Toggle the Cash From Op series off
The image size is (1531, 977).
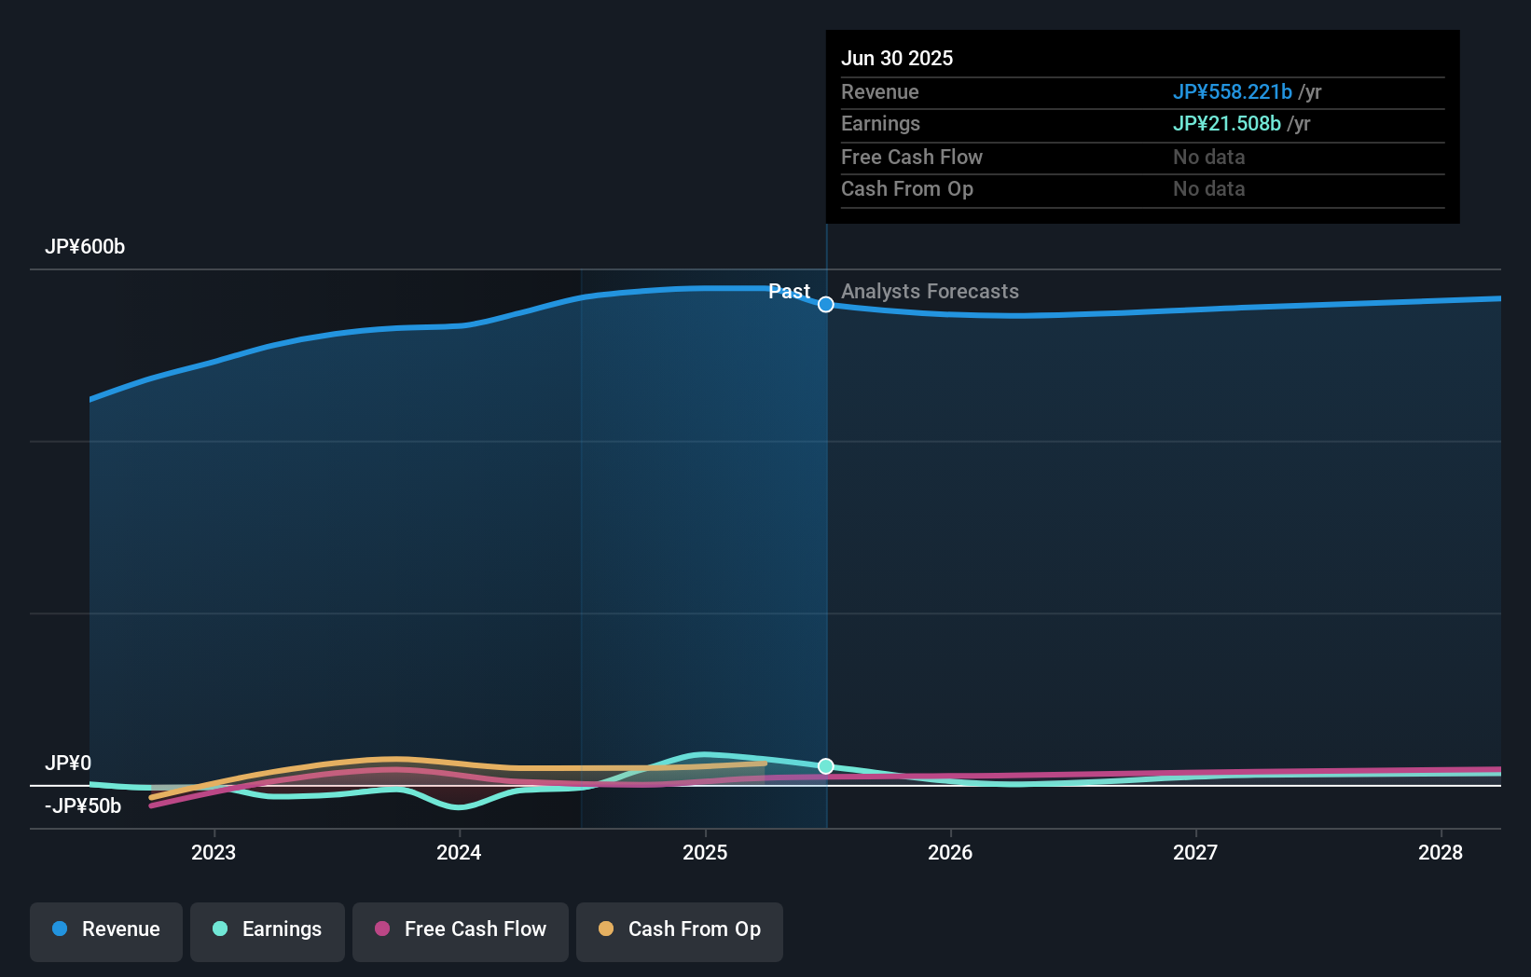[679, 931]
